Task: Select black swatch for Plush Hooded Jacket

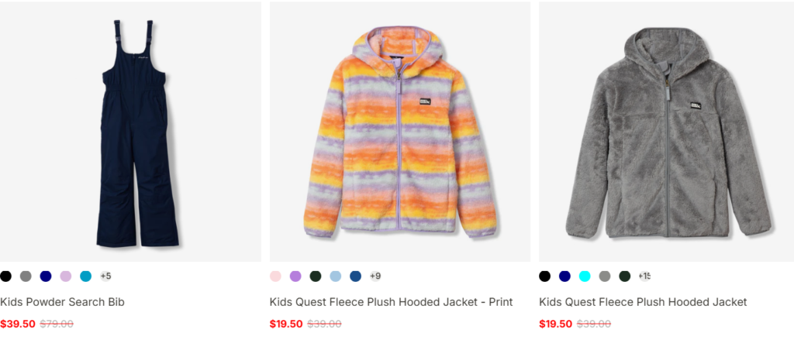Action: click(545, 276)
